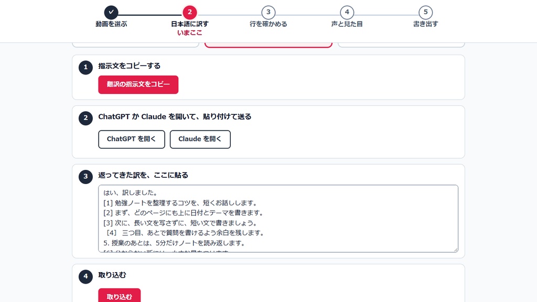
Task: Click the いまここ label under step 2
Action: (x=189, y=33)
